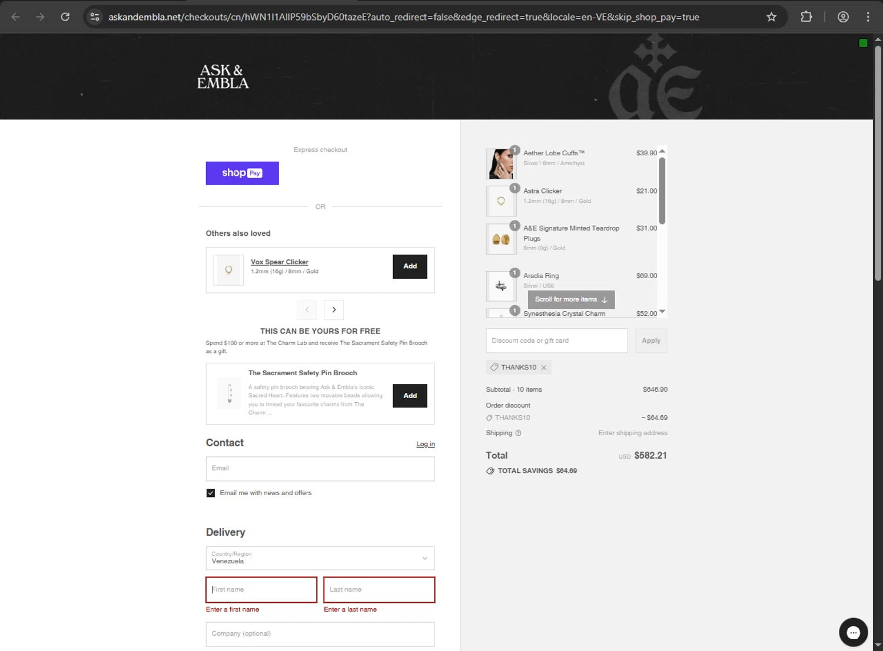
Task: Apply the discount code
Action: click(x=650, y=340)
